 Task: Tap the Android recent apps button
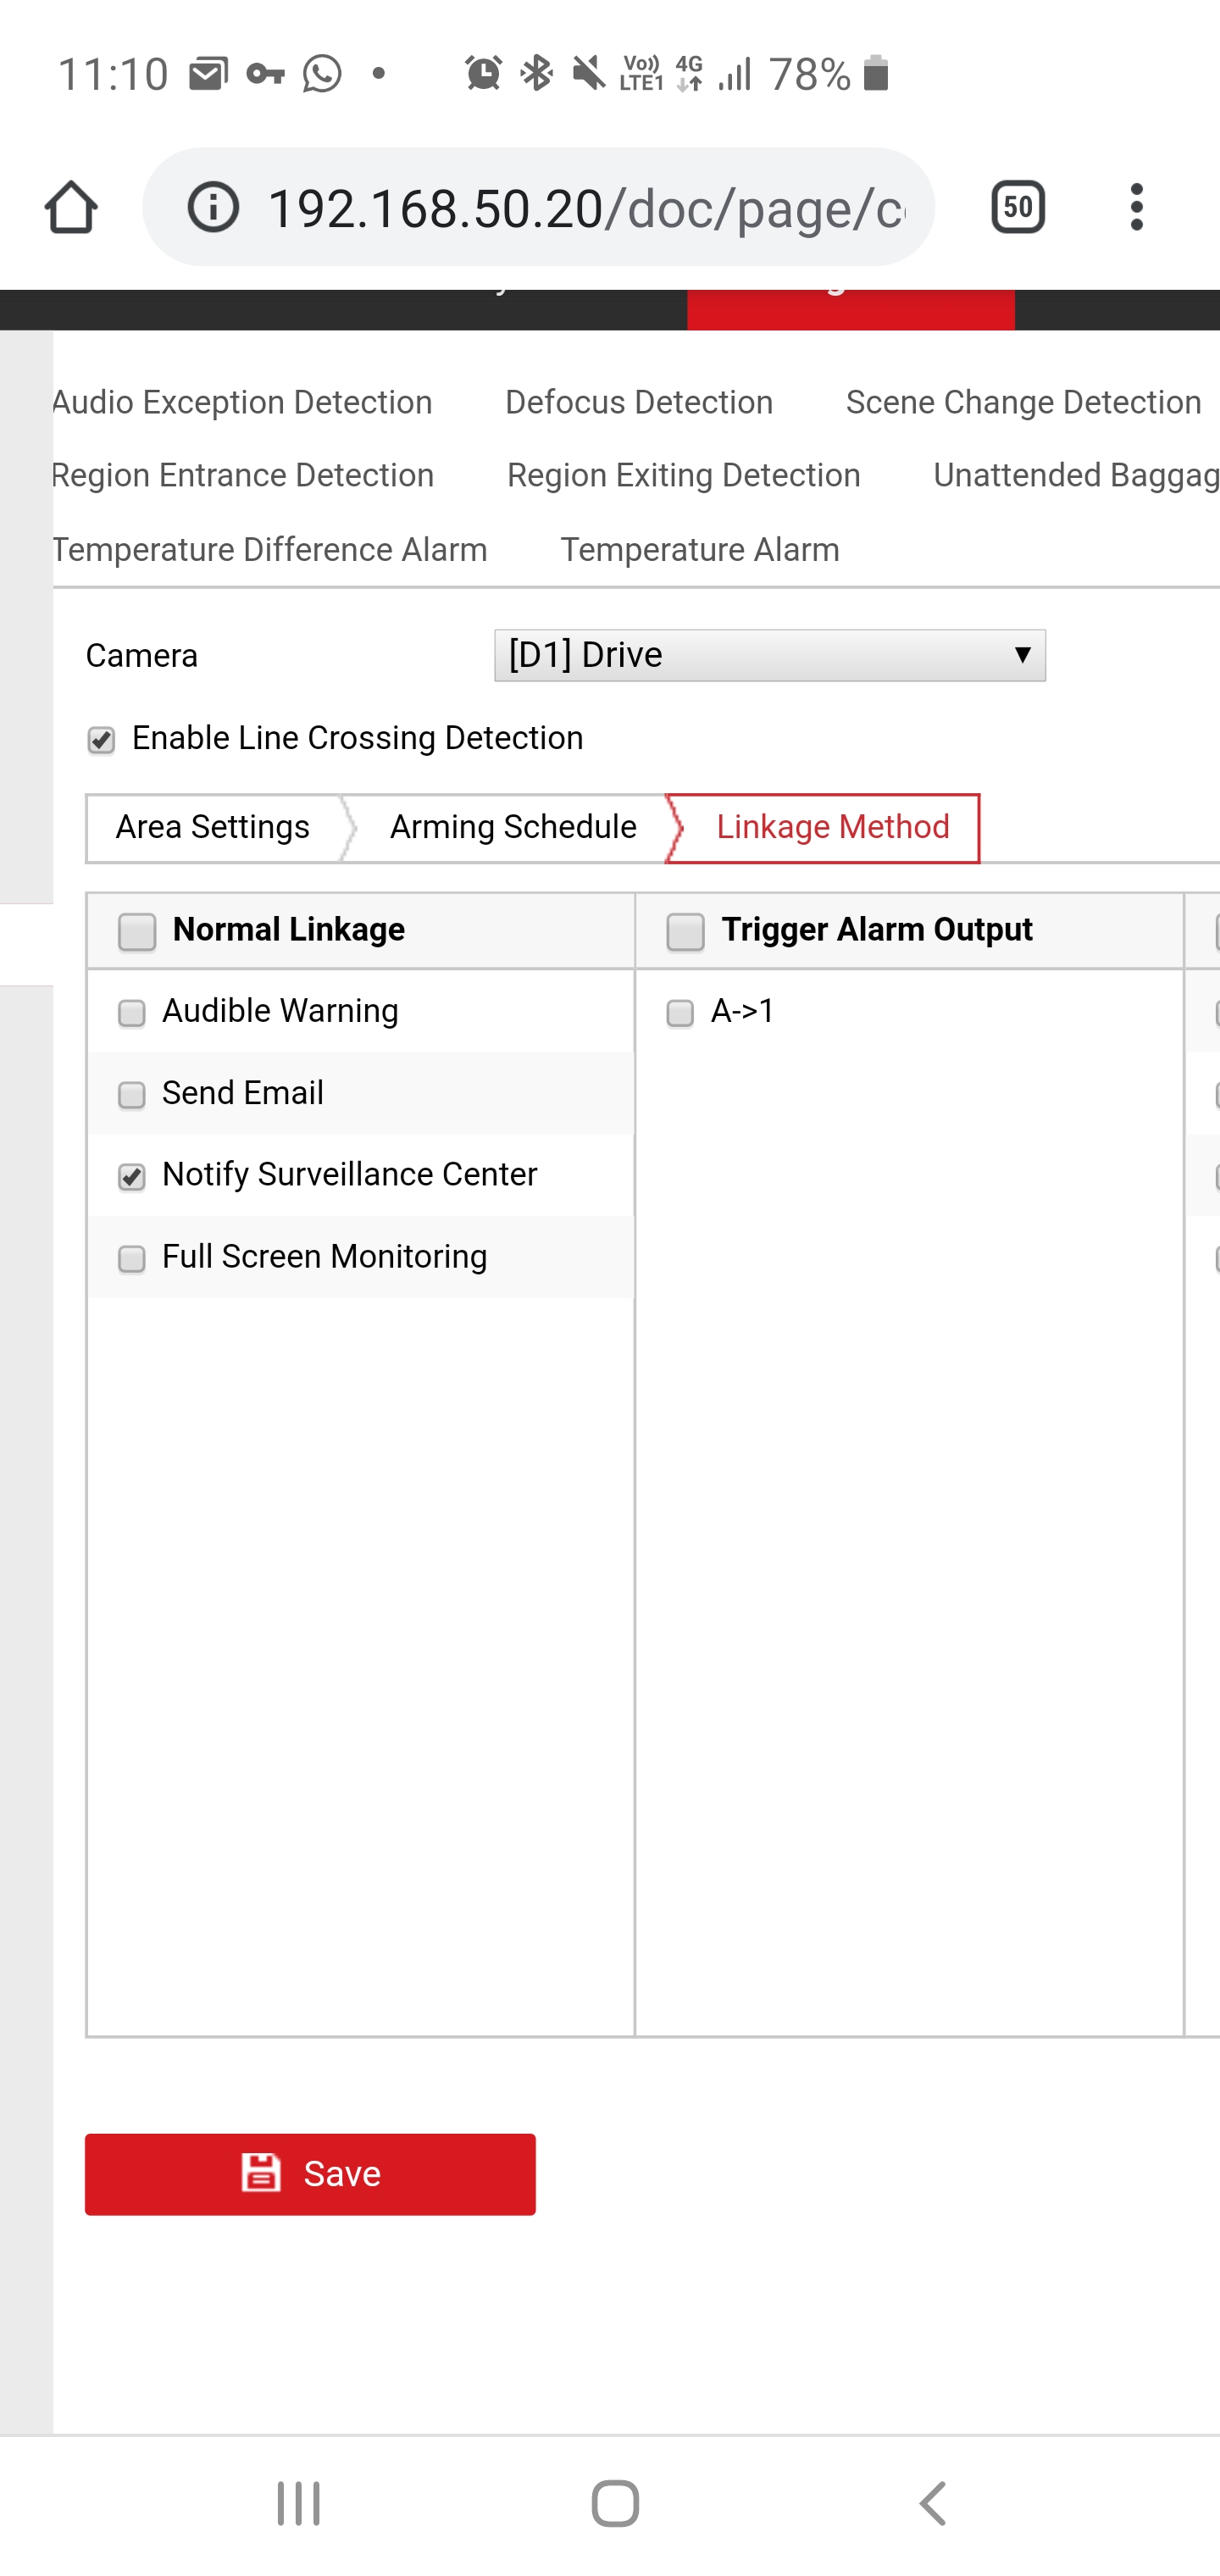coord(298,2504)
